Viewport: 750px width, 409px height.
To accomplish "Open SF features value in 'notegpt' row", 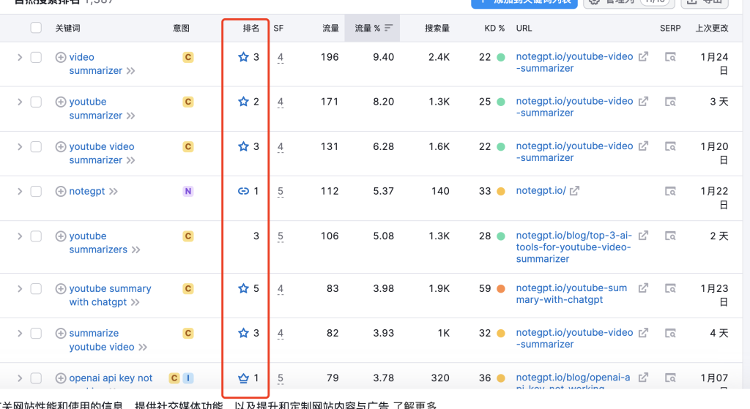I will point(281,192).
